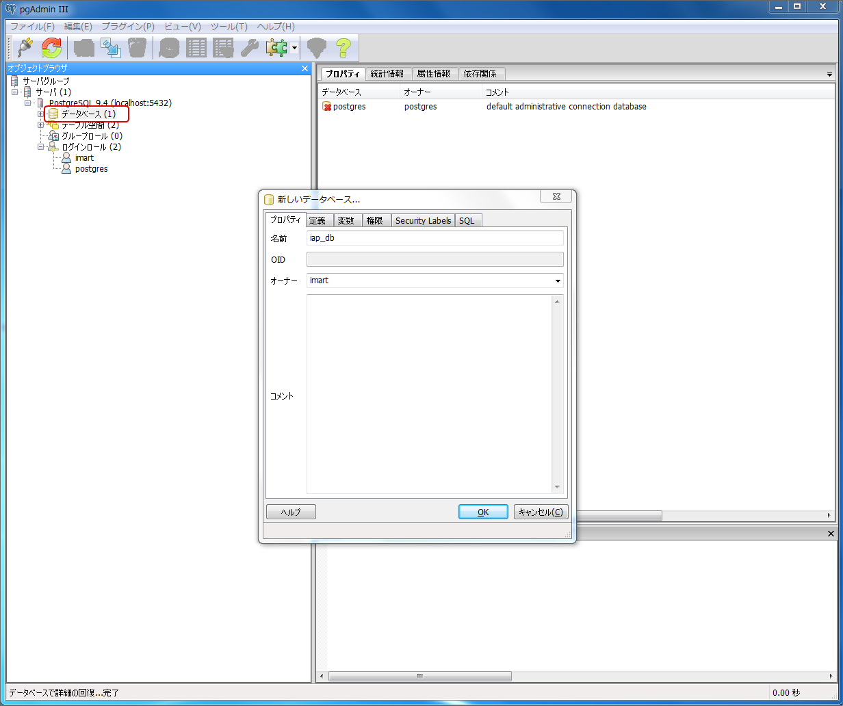
Task: Select the imart login role user icon
Action: (66, 157)
